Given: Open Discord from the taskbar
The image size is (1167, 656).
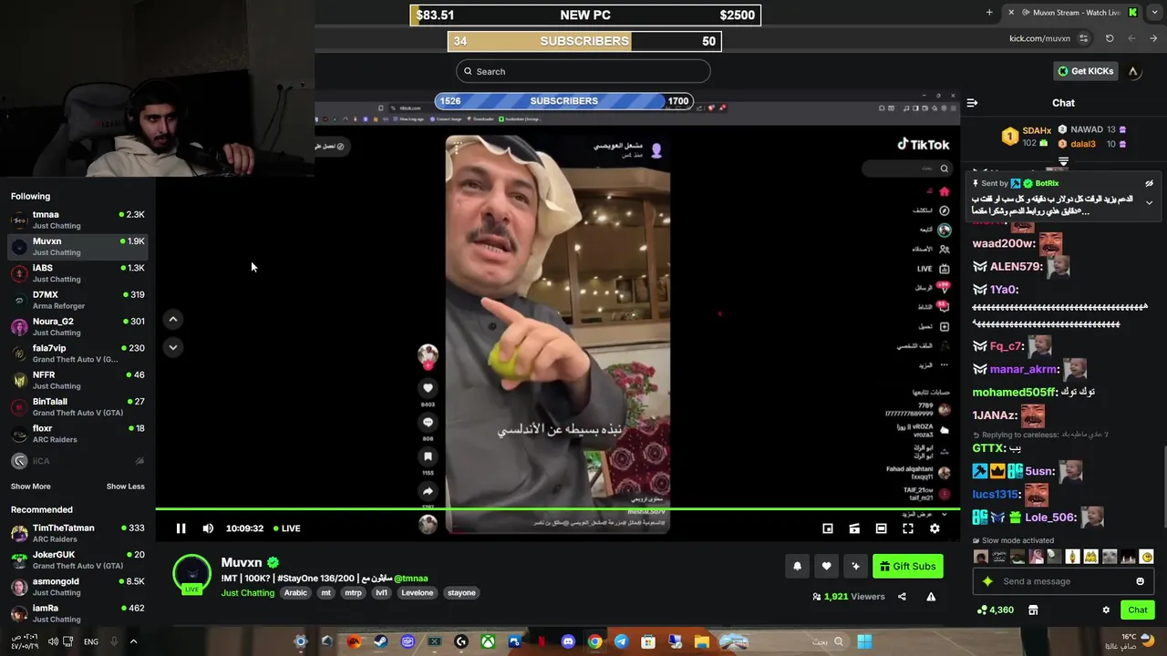Looking at the screenshot, I should click(568, 641).
